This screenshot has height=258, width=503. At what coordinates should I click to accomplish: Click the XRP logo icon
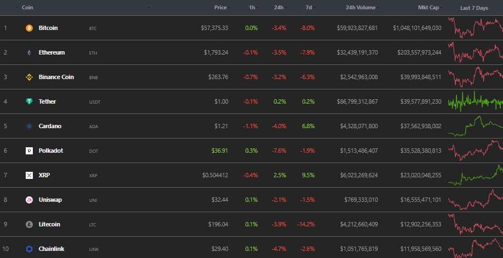[29, 175]
